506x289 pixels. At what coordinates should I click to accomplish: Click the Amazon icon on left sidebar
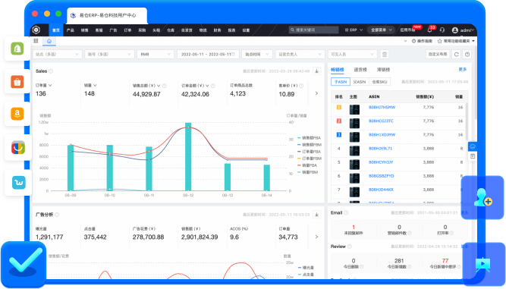click(17, 114)
